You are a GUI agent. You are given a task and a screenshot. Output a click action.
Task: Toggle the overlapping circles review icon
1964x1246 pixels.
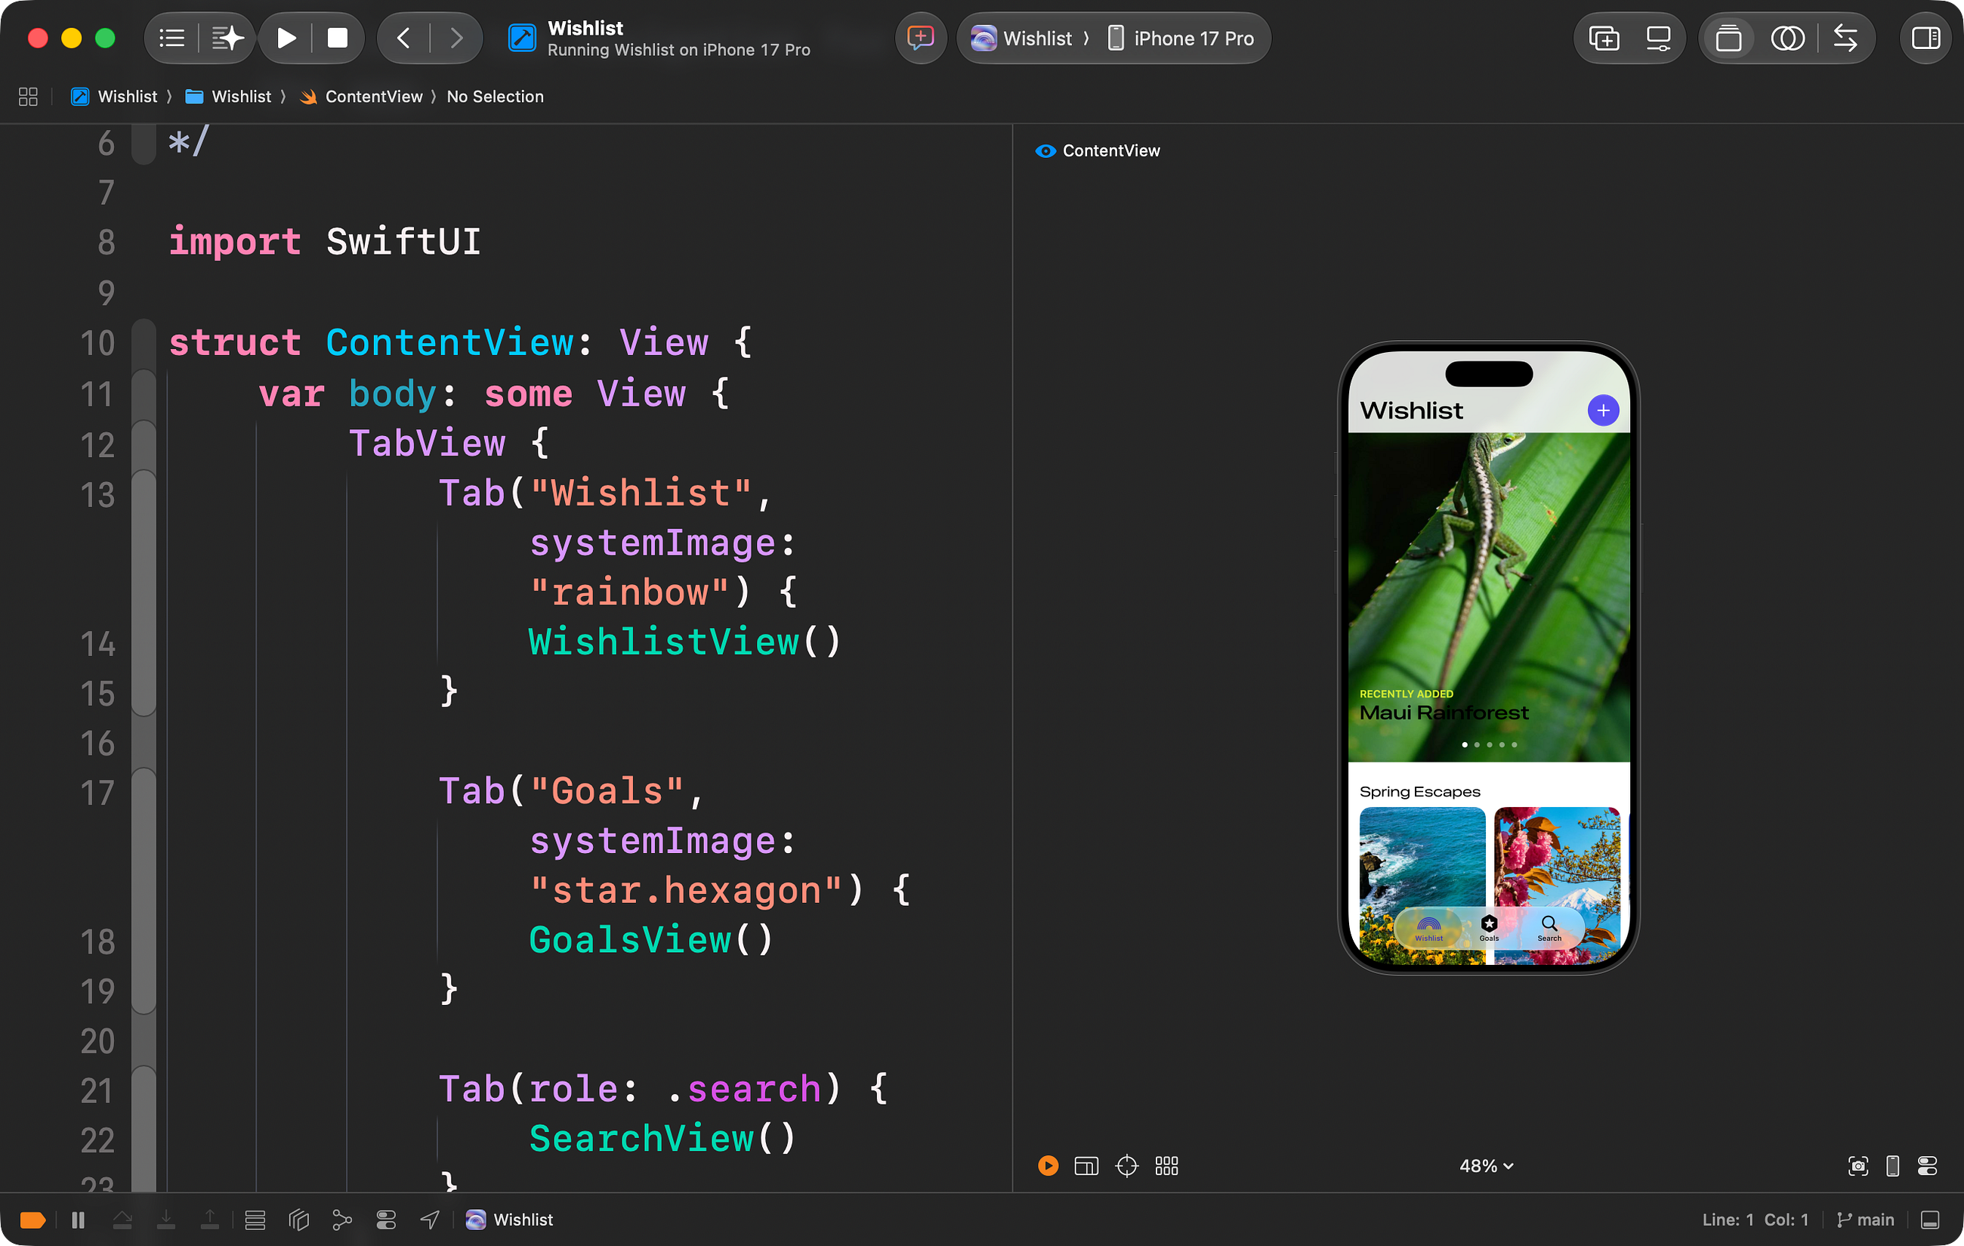pos(1787,38)
